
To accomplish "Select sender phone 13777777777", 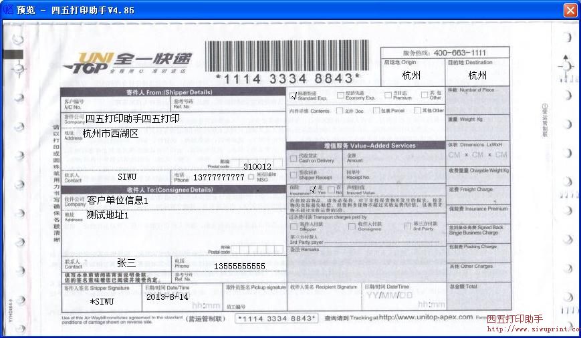I will [219, 177].
